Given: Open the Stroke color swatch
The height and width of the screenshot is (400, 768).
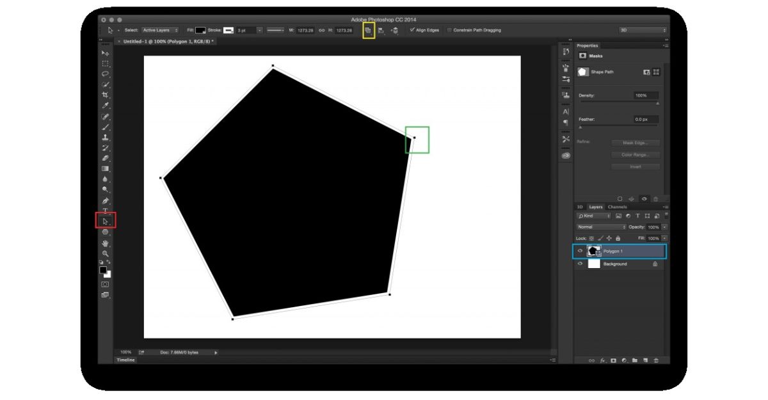Looking at the screenshot, I should tap(228, 30).
